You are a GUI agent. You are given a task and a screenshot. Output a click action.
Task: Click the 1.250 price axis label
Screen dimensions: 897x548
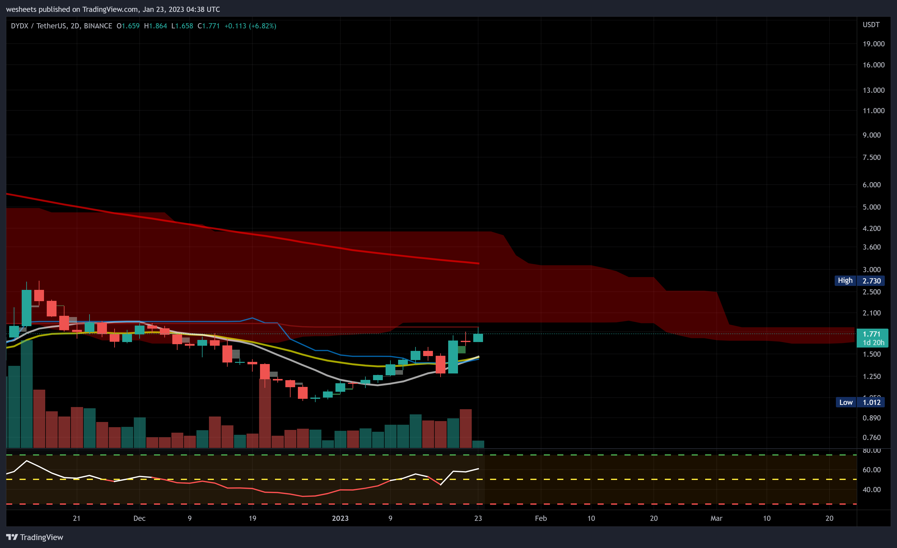click(x=872, y=376)
